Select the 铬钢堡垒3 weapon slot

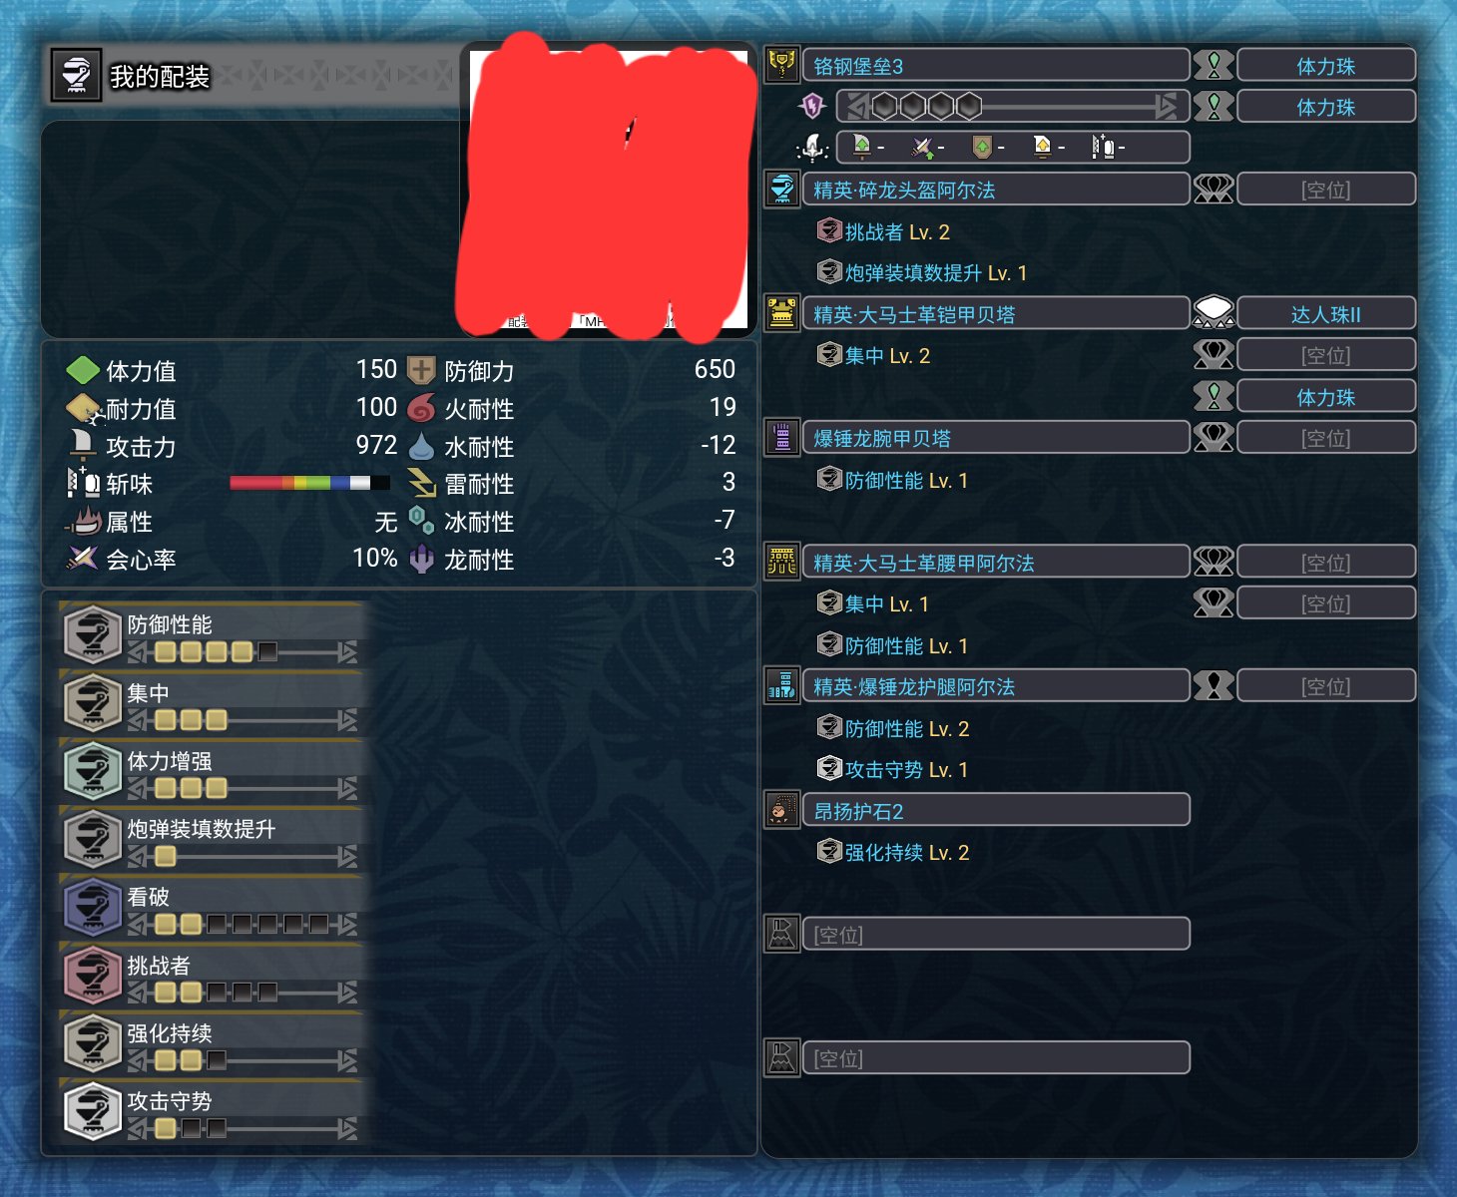pyautogui.click(x=996, y=65)
